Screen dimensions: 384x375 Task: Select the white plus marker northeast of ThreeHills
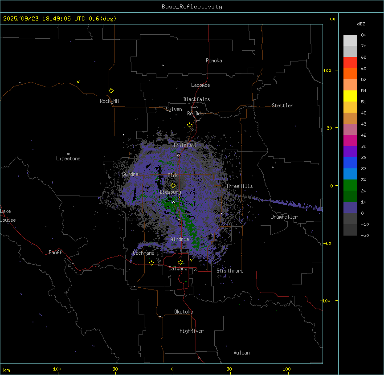point(273,167)
